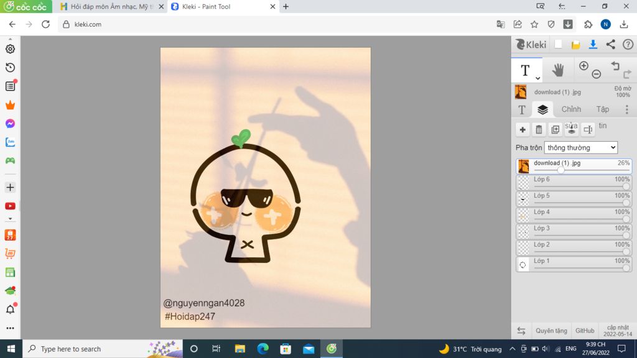Open Windows Task View
637x358 pixels.
tap(216, 349)
